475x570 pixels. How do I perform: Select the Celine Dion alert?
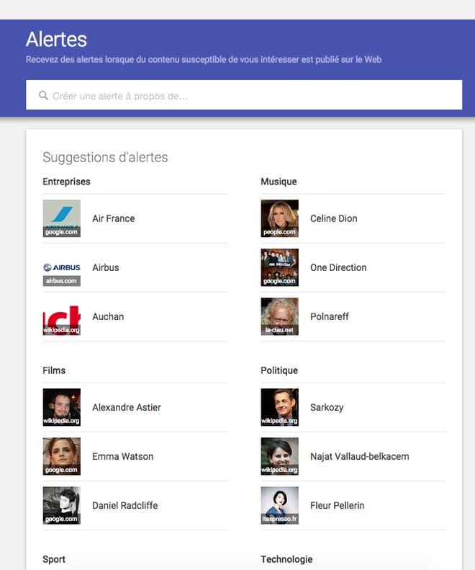pyautogui.click(x=334, y=218)
